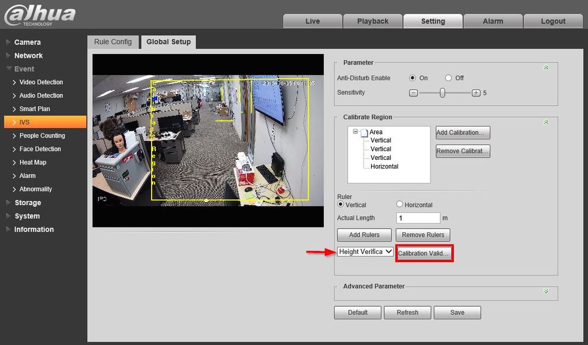Click the Actual Length input field
This screenshot has height=345, width=588.
coord(417,218)
